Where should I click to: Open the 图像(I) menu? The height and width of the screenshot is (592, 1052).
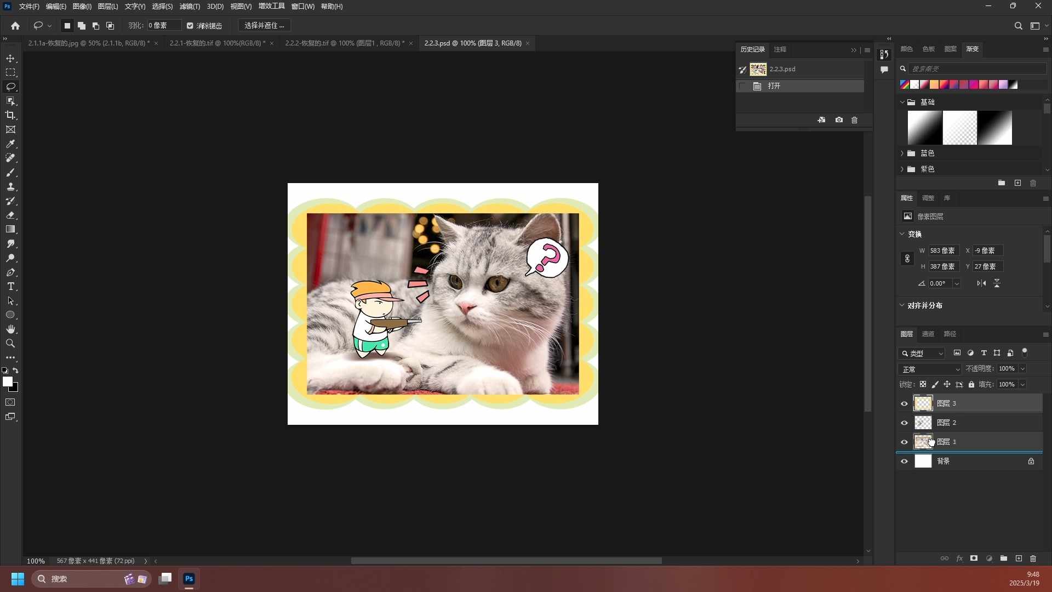[82, 6]
